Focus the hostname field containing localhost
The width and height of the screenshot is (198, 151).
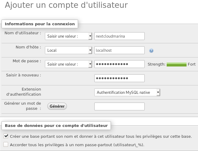119,51
